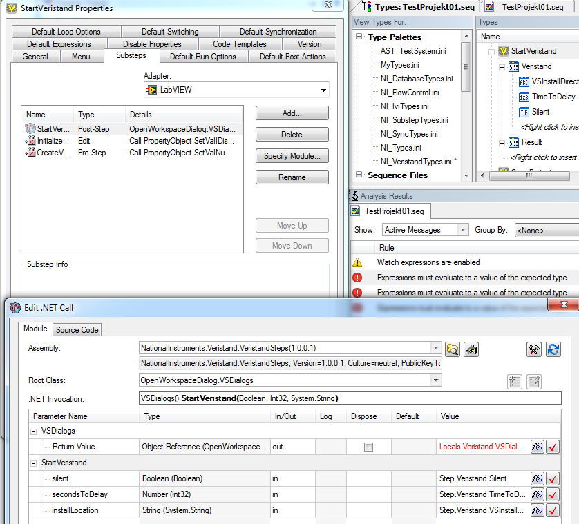Select StartVer... Post-Step substep icon
Viewport: 579px width, 524px height.
[x=30, y=129]
